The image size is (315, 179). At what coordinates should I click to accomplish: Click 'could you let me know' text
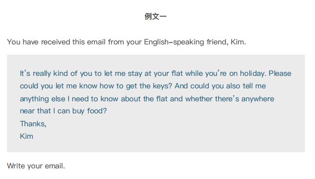tap(59, 86)
